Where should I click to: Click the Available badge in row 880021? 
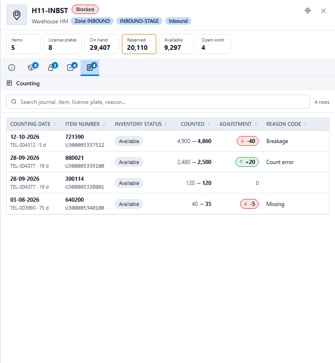point(129,162)
